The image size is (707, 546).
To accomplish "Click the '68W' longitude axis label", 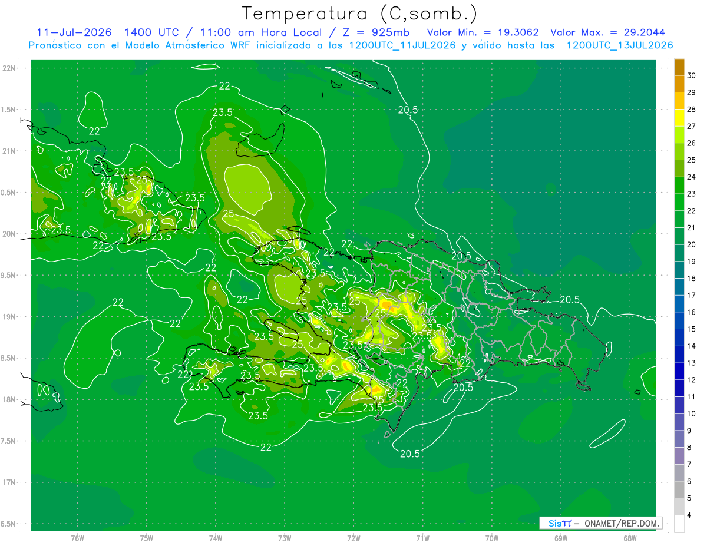I will click(630, 538).
